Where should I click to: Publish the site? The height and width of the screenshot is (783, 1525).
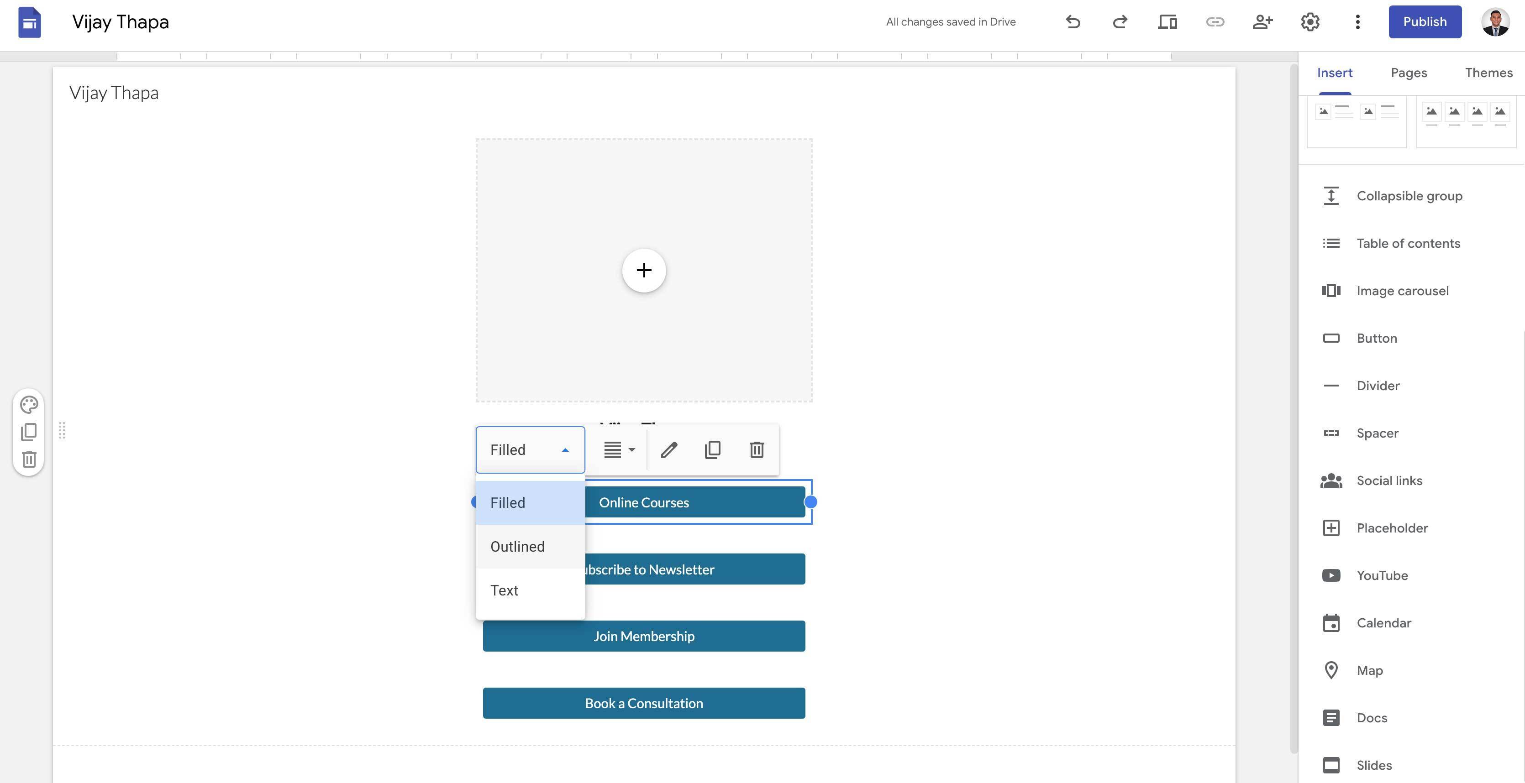[1425, 22]
